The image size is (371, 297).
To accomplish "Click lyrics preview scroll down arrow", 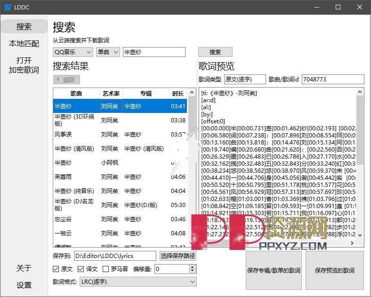I will (360, 235).
